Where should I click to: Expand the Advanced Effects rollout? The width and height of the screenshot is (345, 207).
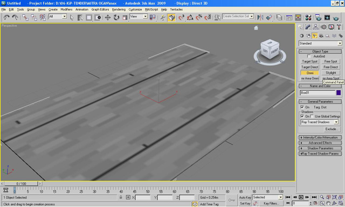(320, 143)
